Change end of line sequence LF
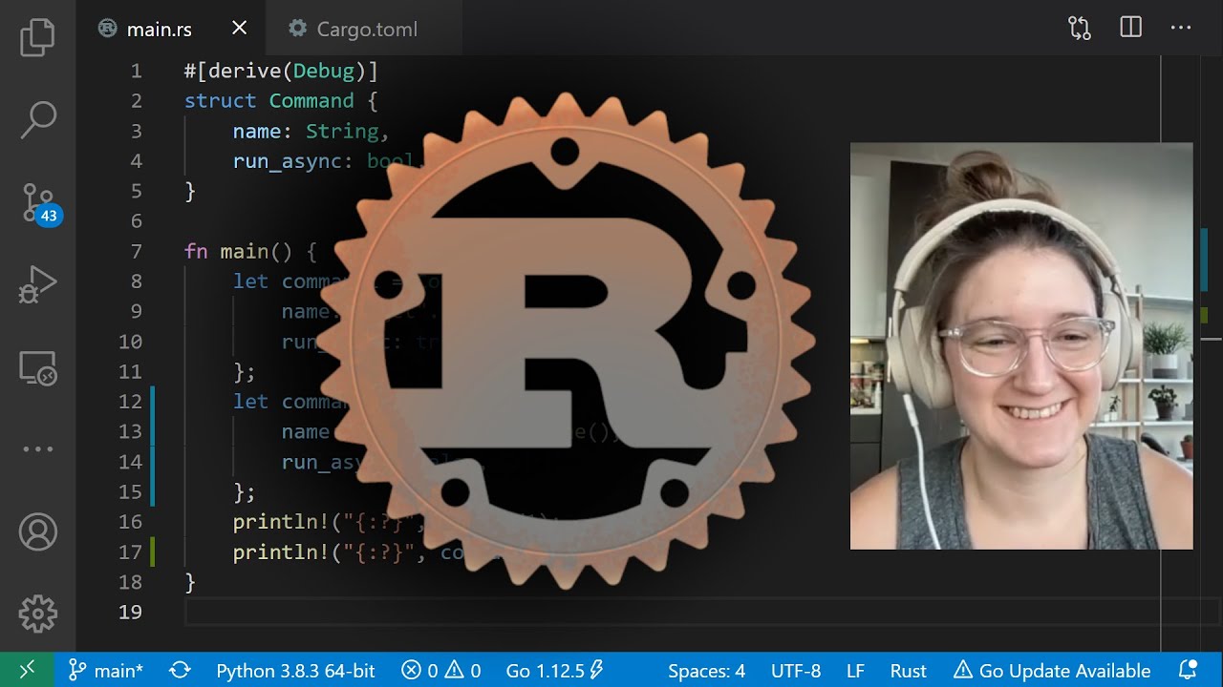 [855, 671]
